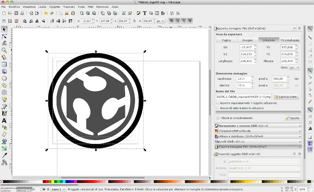314x192 pixels.
Task: Click the canvas horizontal scrollbar
Action: click(x=102, y=177)
